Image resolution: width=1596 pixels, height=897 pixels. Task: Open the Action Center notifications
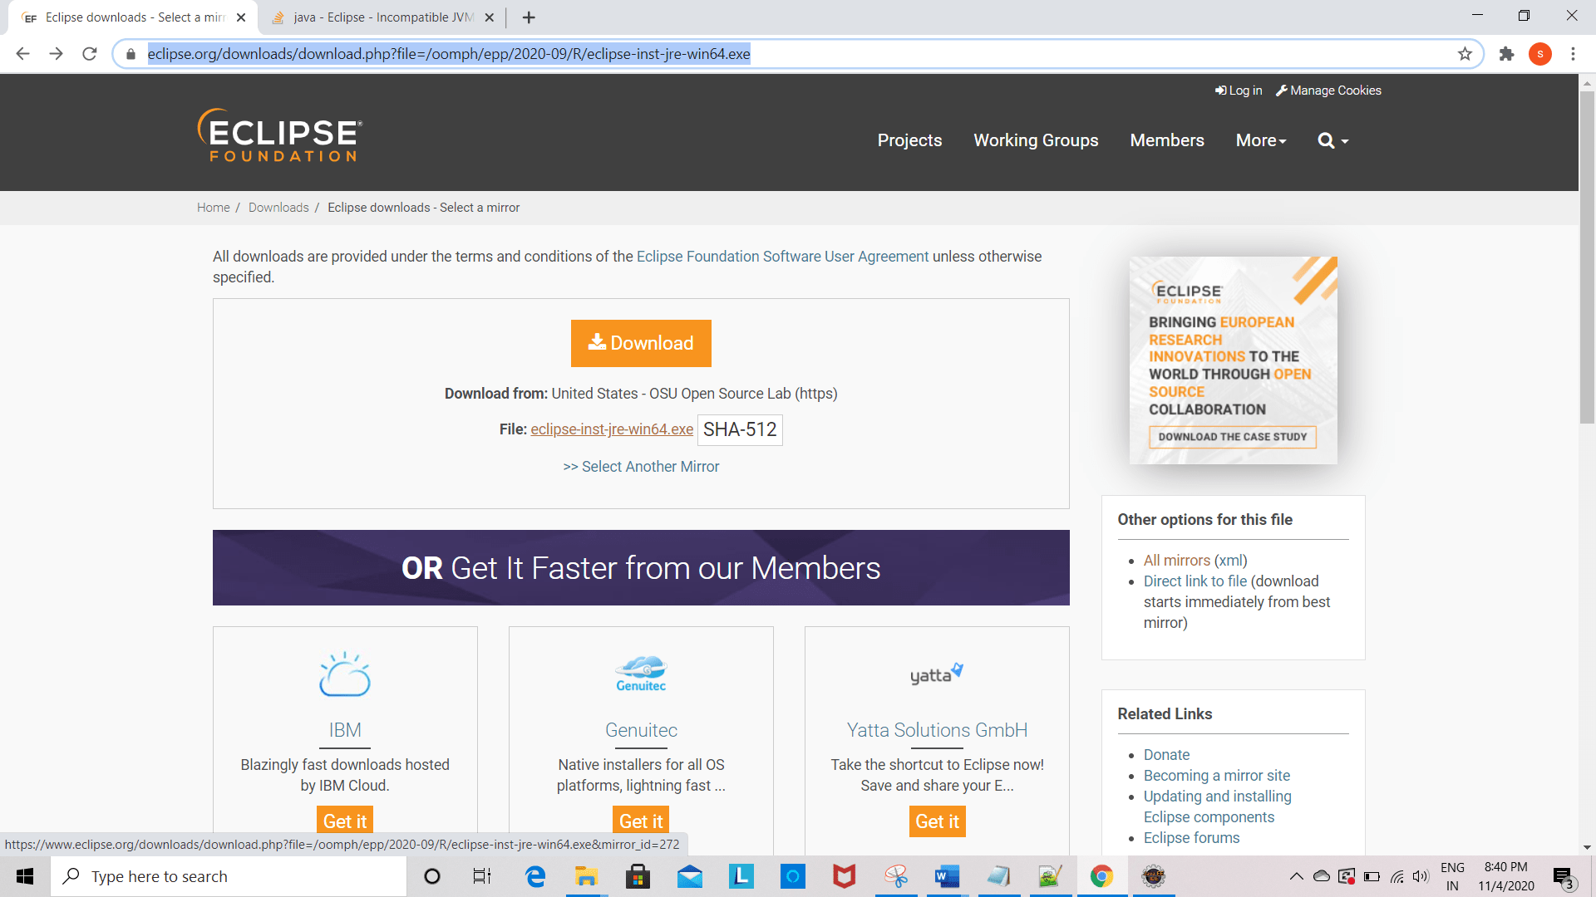(x=1561, y=876)
